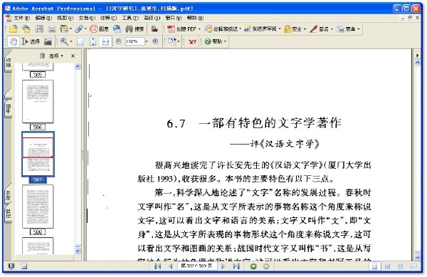Viewport: 427px width, 277px height.
Task: Expand the organizer icon dropdown arrow
Action: point(70,28)
